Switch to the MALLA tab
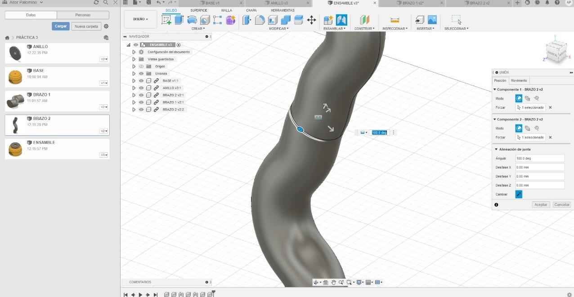 227,10
